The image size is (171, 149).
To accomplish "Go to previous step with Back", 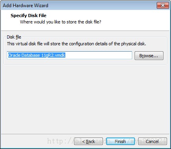I will [88, 141].
